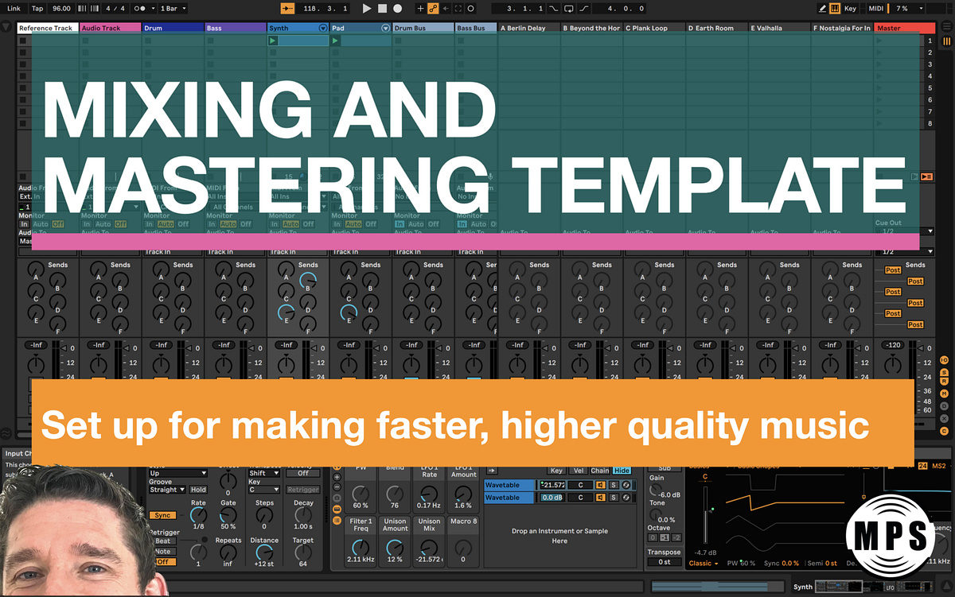Toggle a Post send switch on the Master
The image size is (955, 597).
[914, 281]
